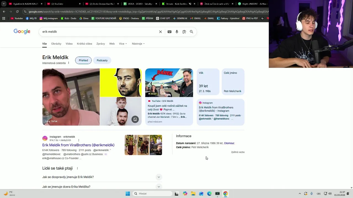Open the Drive bookmark
This screenshot has height=198, width=353.
coord(84,18)
